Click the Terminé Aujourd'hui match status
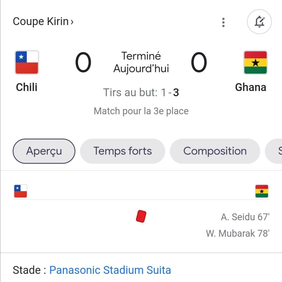Image resolution: width=282 pixels, height=282 pixels. pyautogui.click(x=141, y=62)
